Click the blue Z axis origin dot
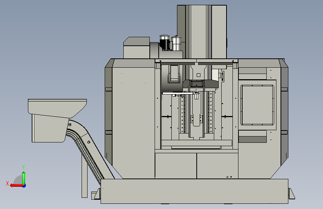 coord(24,186)
